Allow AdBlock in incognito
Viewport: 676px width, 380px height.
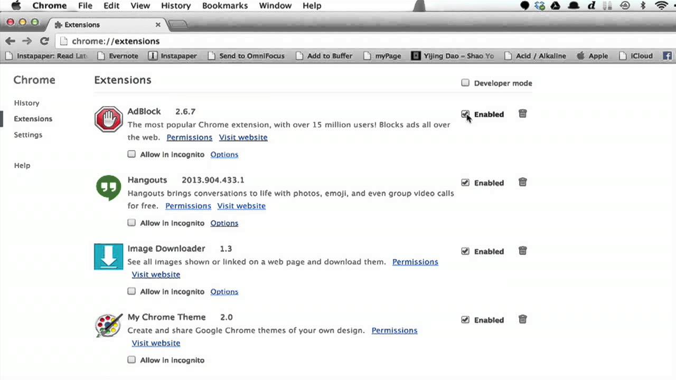(x=132, y=154)
